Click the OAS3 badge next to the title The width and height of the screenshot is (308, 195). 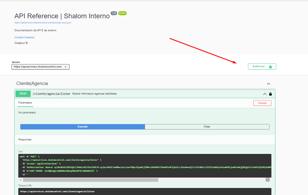click(122, 13)
